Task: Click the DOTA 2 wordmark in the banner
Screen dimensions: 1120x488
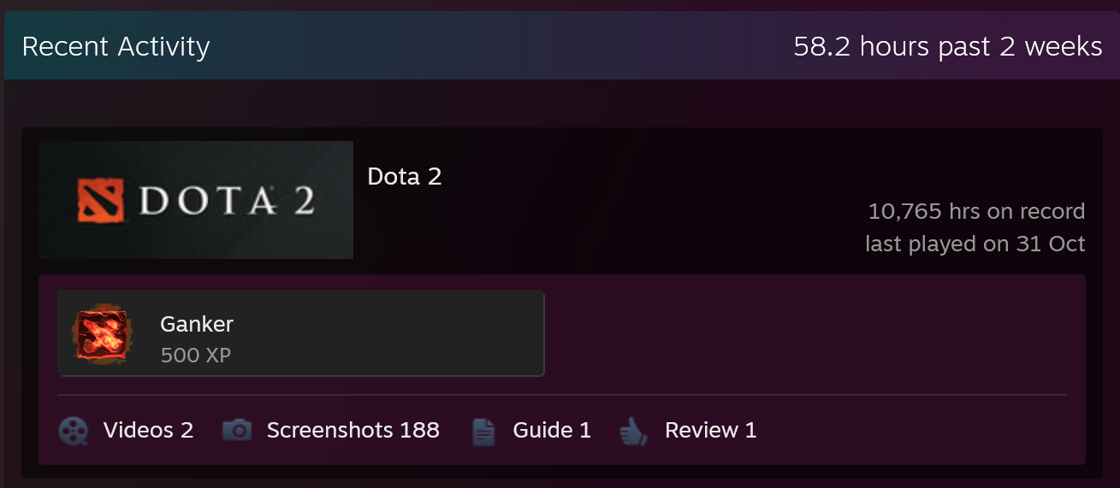Action: coord(227,201)
